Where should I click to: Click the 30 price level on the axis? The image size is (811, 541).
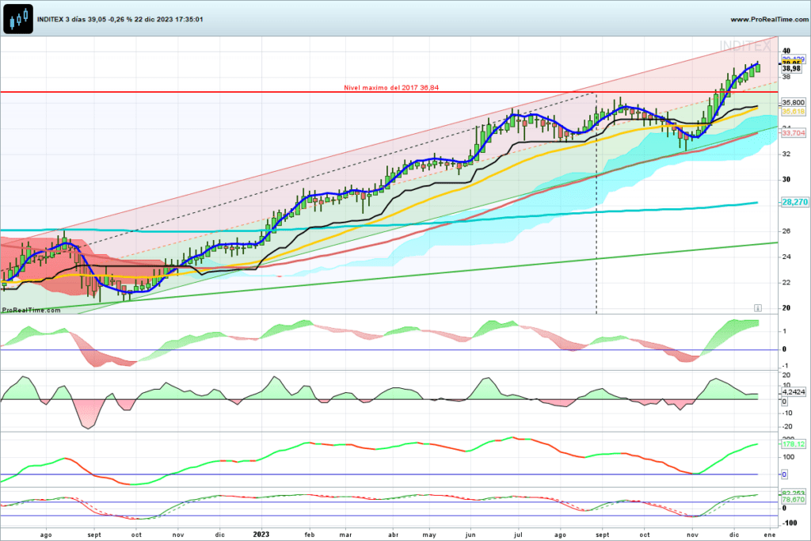coord(786,180)
